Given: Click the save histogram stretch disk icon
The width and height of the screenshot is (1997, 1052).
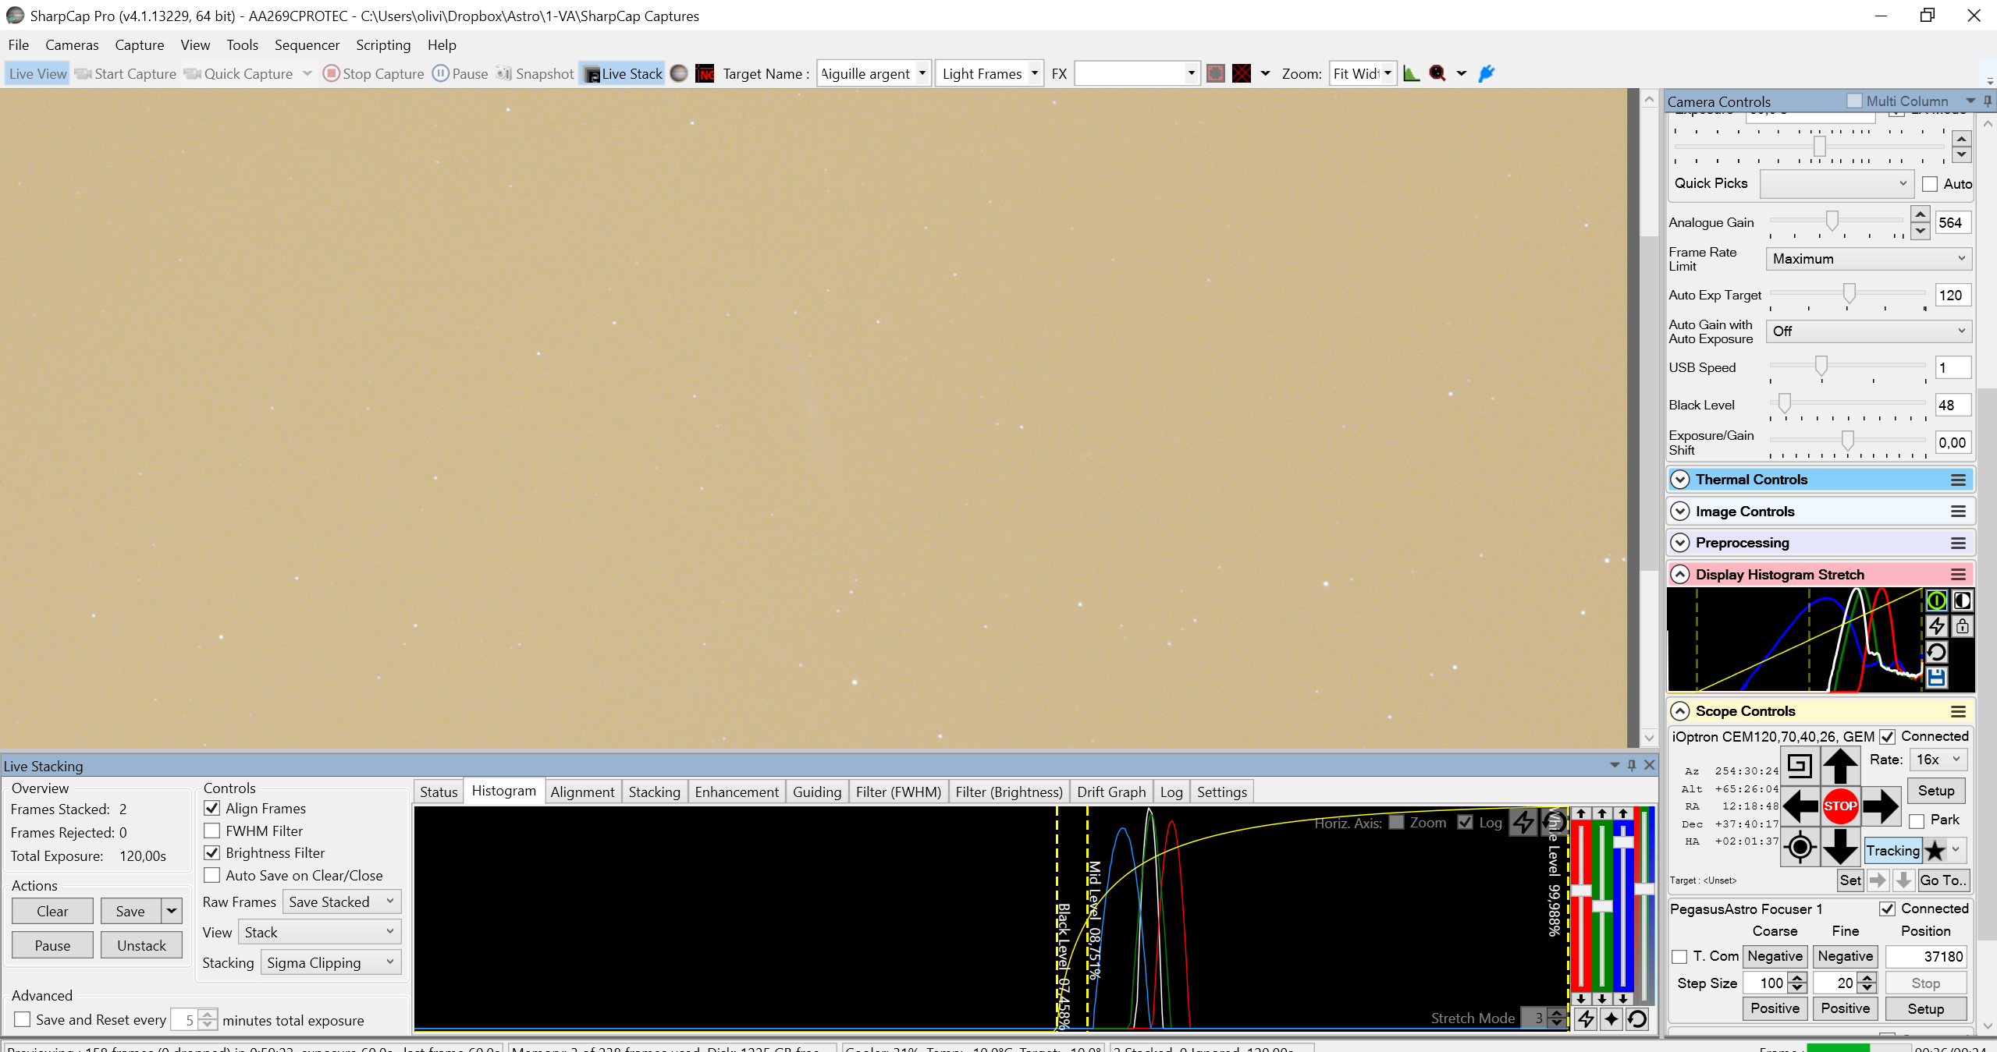Looking at the screenshot, I should point(1936,677).
